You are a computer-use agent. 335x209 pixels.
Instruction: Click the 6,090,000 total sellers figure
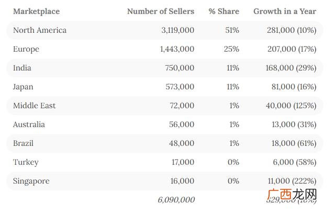tap(176, 200)
